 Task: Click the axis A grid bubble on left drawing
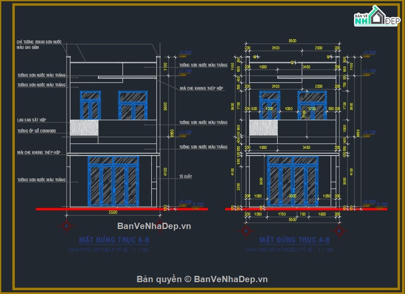point(67,226)
